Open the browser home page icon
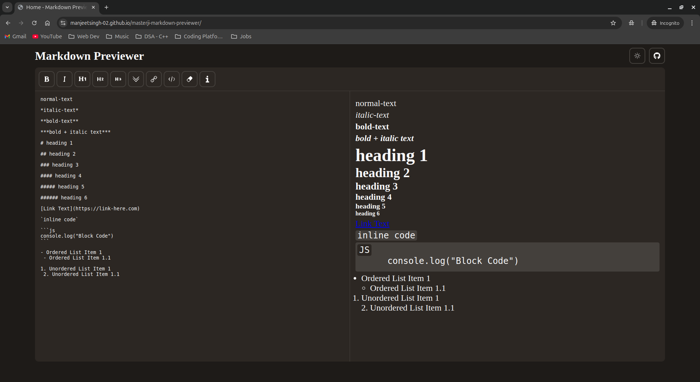Screen dimensions: 700x382 click(x=47, y=23)
